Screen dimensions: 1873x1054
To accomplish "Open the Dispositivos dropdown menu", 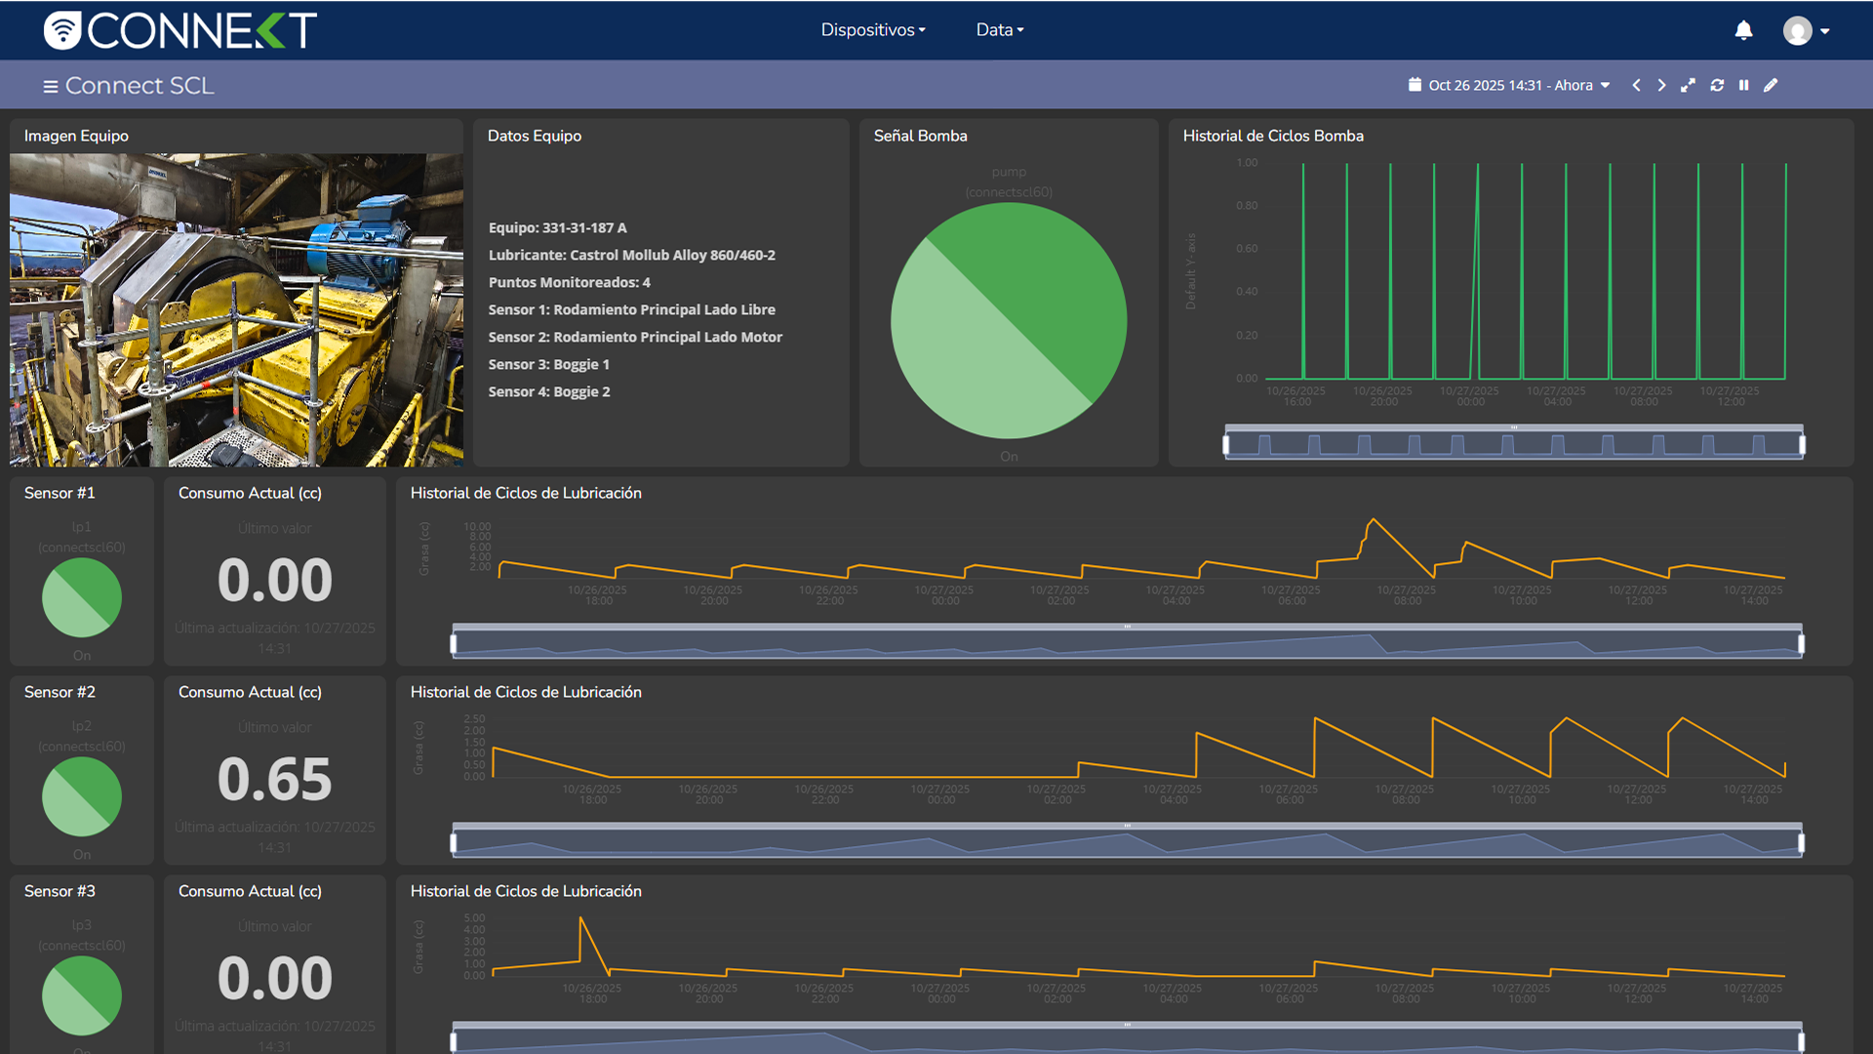I will pos(872,30).
